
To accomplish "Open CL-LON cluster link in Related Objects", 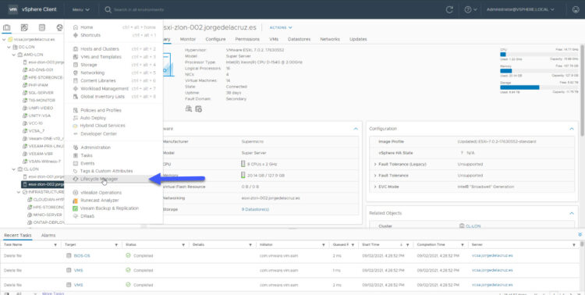I will click(x=473, y=226).
